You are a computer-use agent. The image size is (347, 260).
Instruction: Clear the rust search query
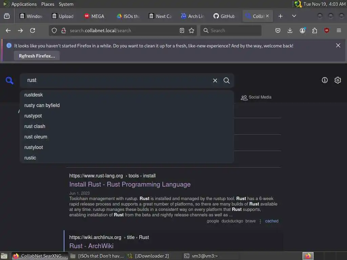click(x=215, y=81)
